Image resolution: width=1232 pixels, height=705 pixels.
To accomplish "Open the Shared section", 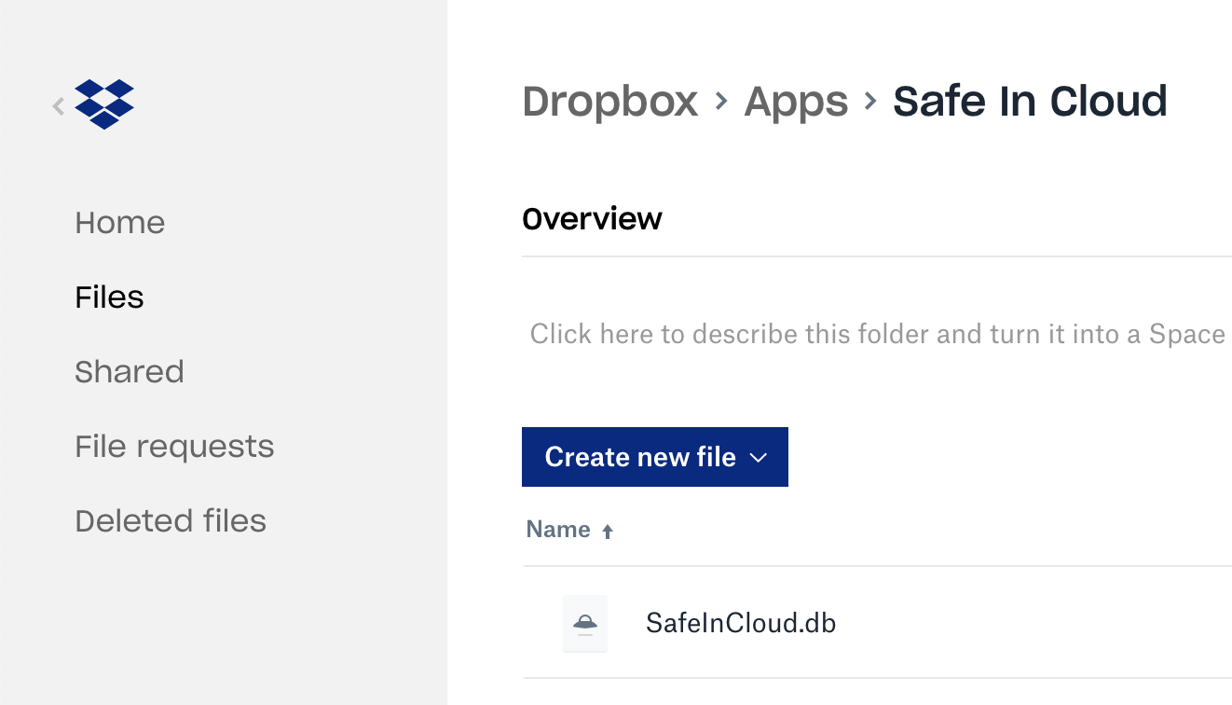I will tap(130, 372).
